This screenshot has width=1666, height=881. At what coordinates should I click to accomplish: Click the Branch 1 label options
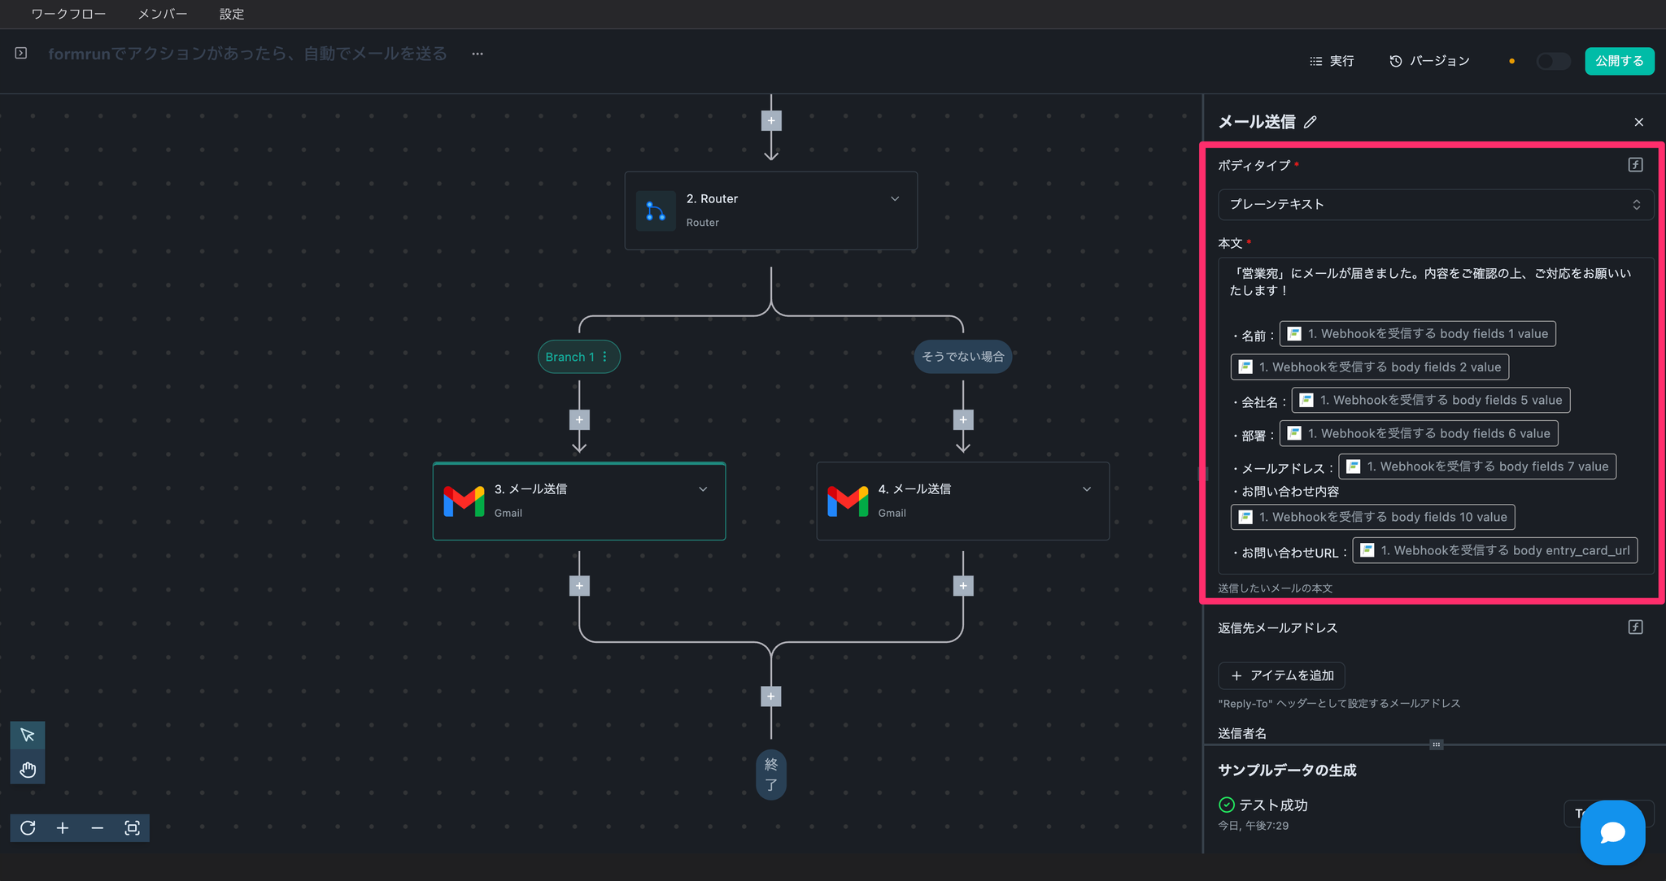(x=604, y=357)
